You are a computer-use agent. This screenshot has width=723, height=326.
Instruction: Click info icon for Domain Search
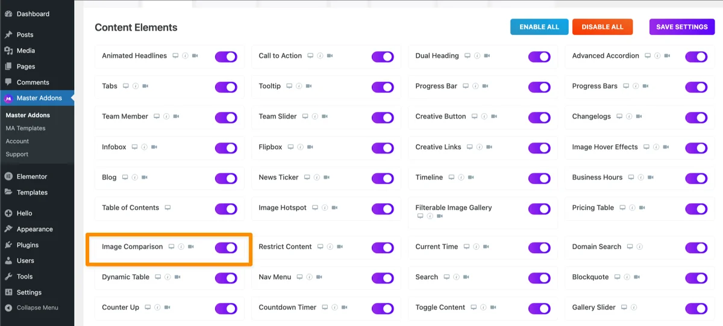tap(640, 247)
